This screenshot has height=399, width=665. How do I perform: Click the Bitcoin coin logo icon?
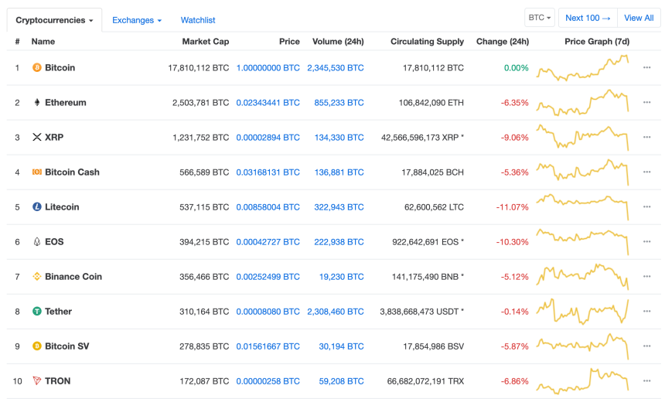[x=36, y=68]
